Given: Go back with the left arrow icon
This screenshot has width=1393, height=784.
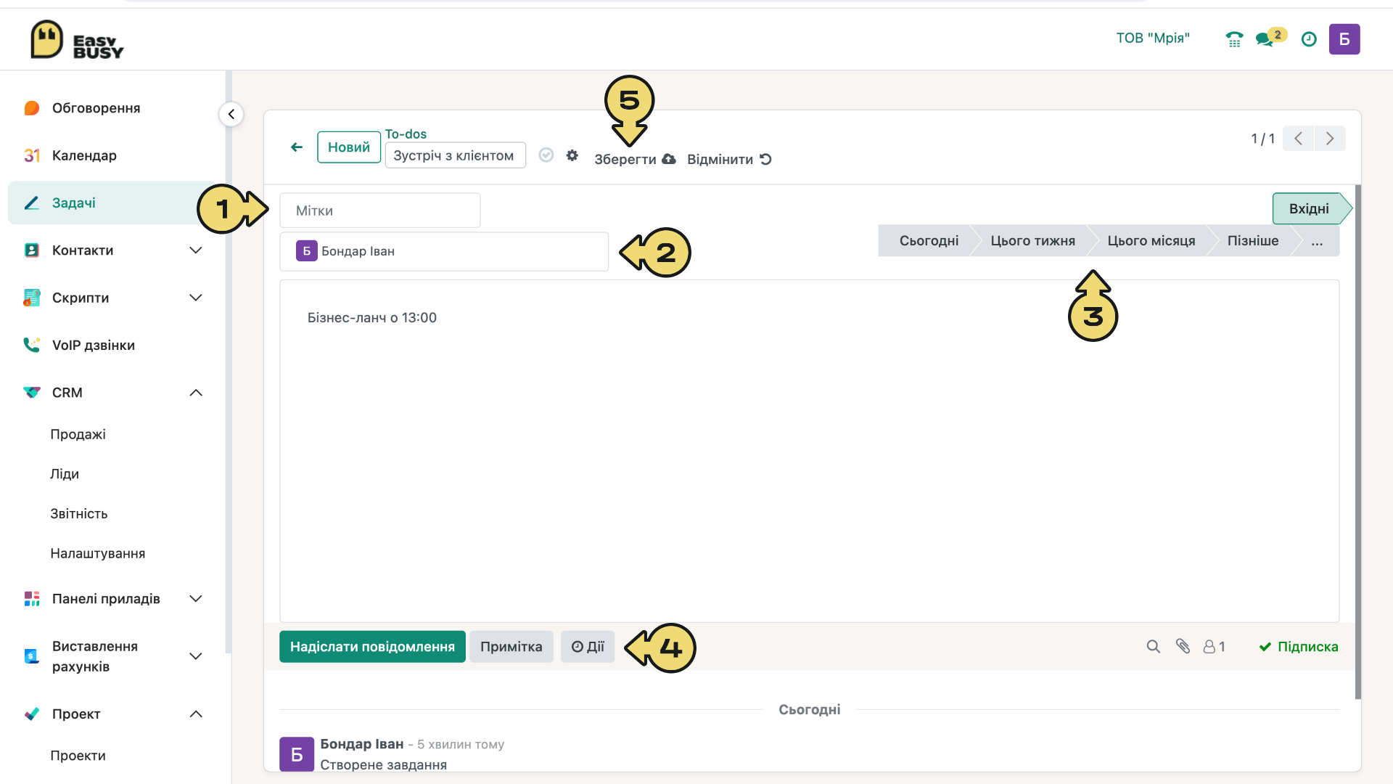Looking at the screenshot, I should click(x=297, y=147).
